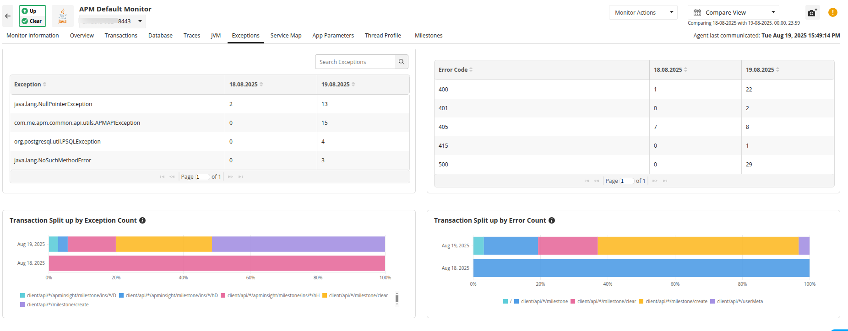
Task: Click error code 500 in the table
Action: click(443, 165)
